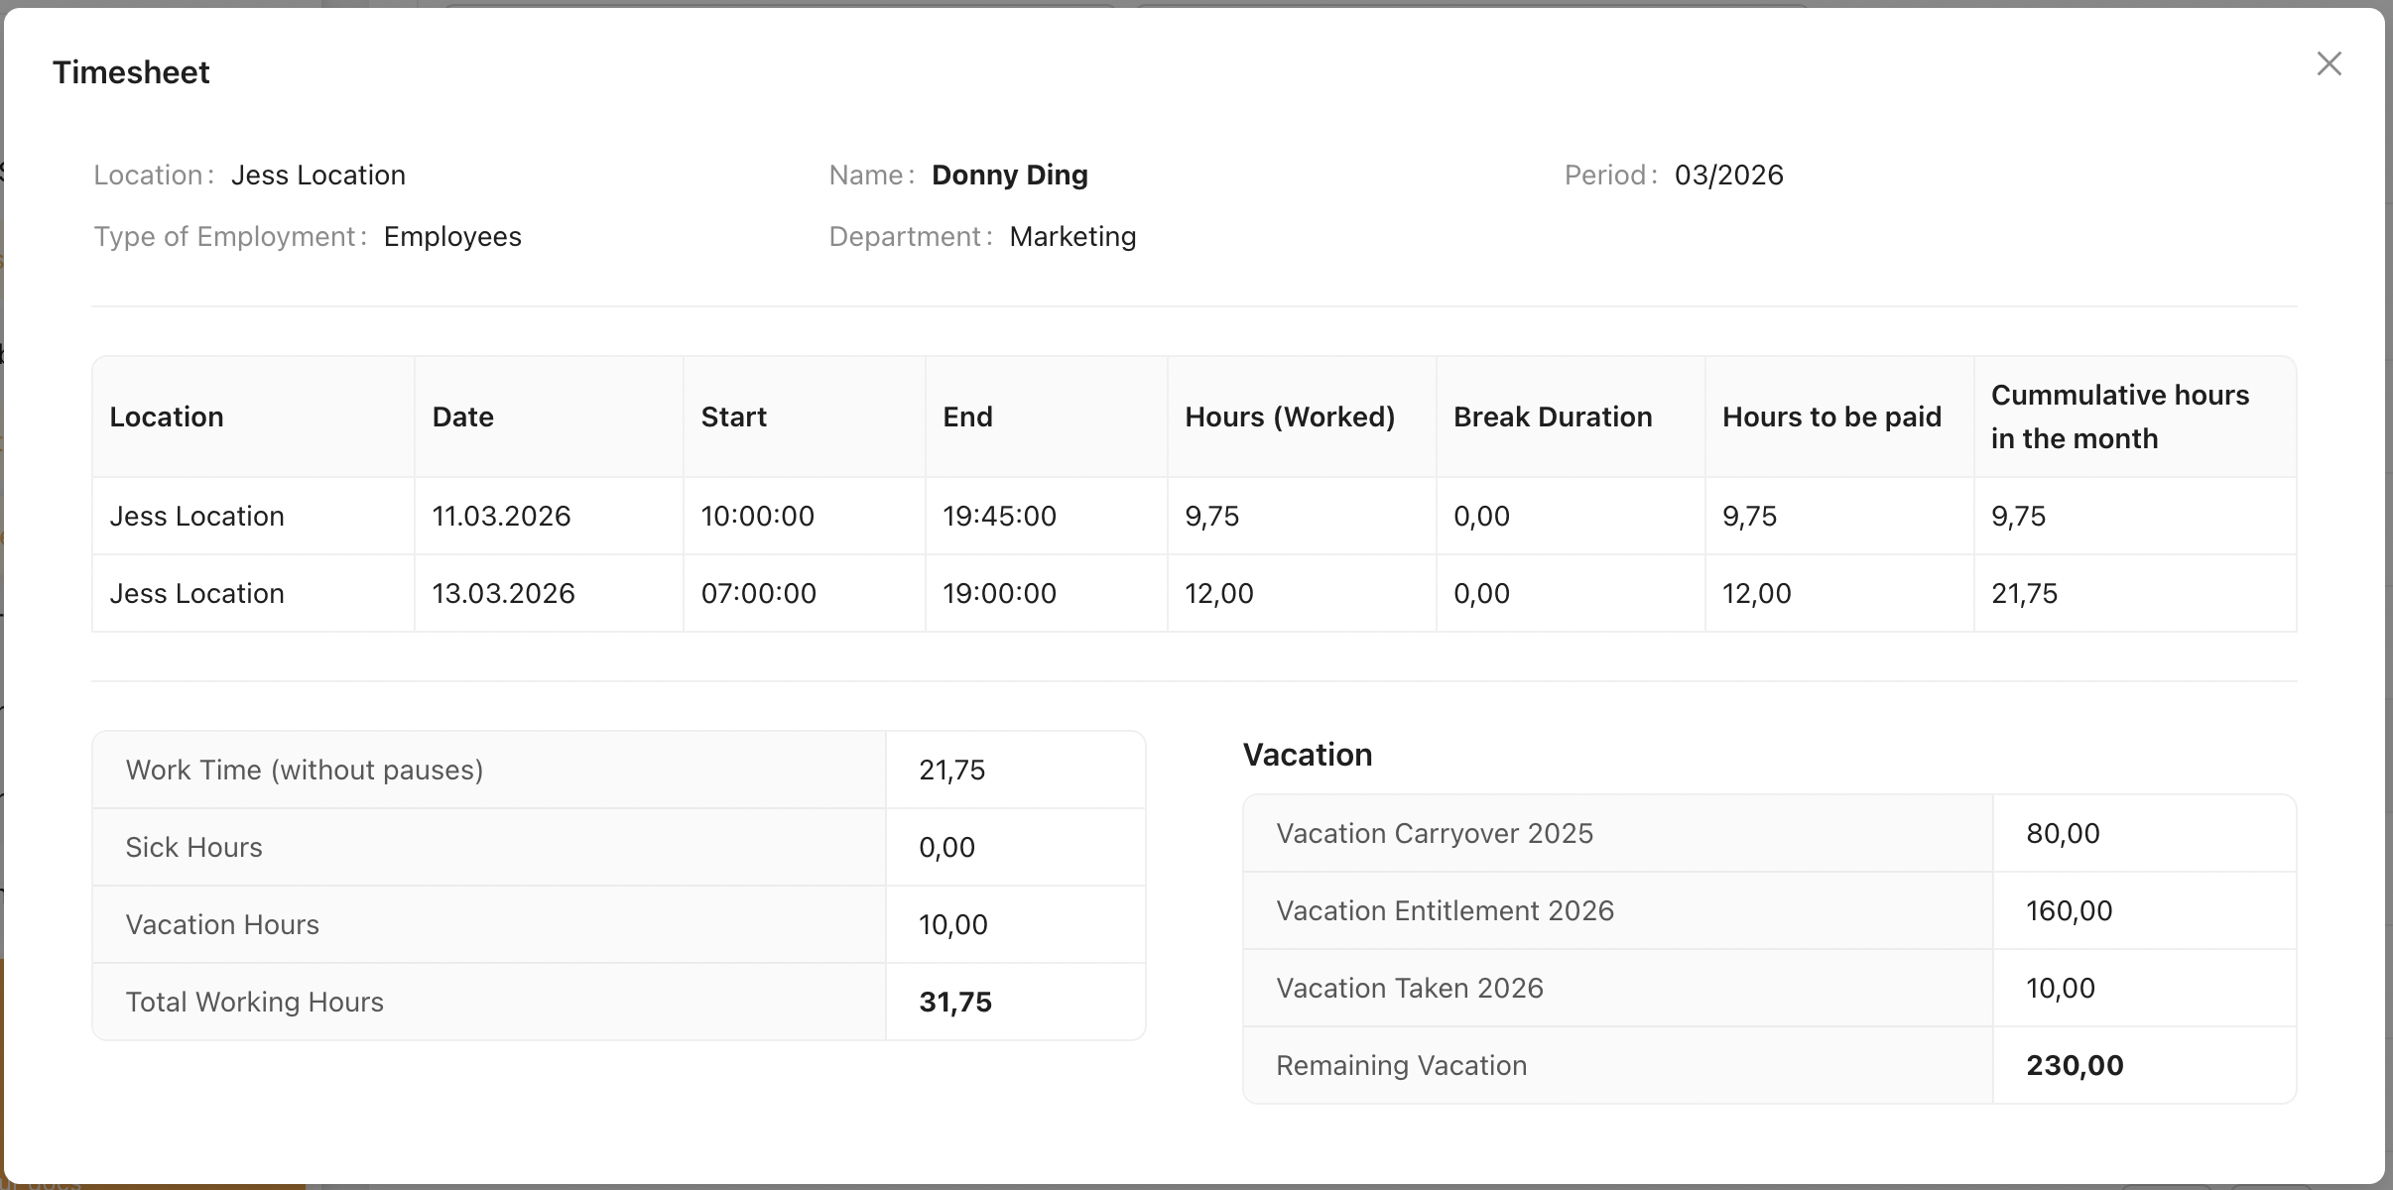Click the Sick Hours row label
Viewport: 2393px width, 1190px height.
tap(193, 848)
